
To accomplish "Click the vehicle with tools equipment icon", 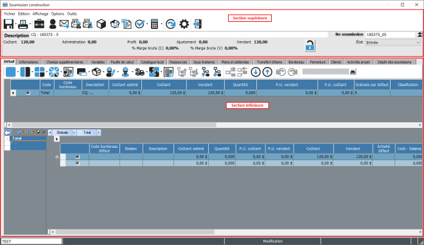I will [139, 72].
